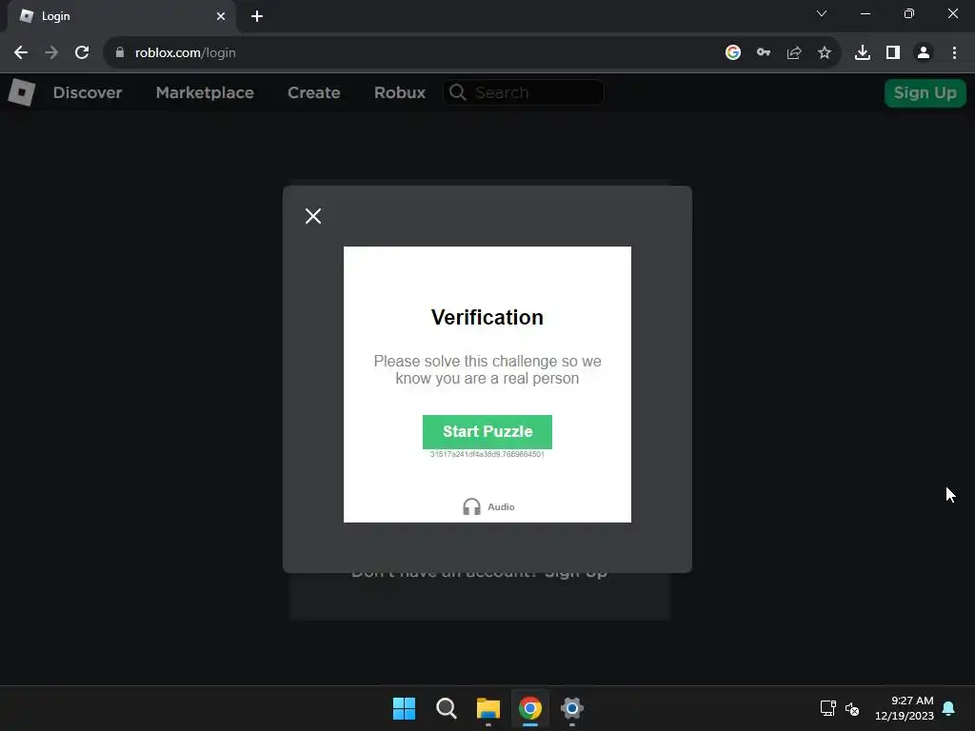Screen dimensions: 975x731
Task: Click the browser forward arrow
Action: (51, 53)
